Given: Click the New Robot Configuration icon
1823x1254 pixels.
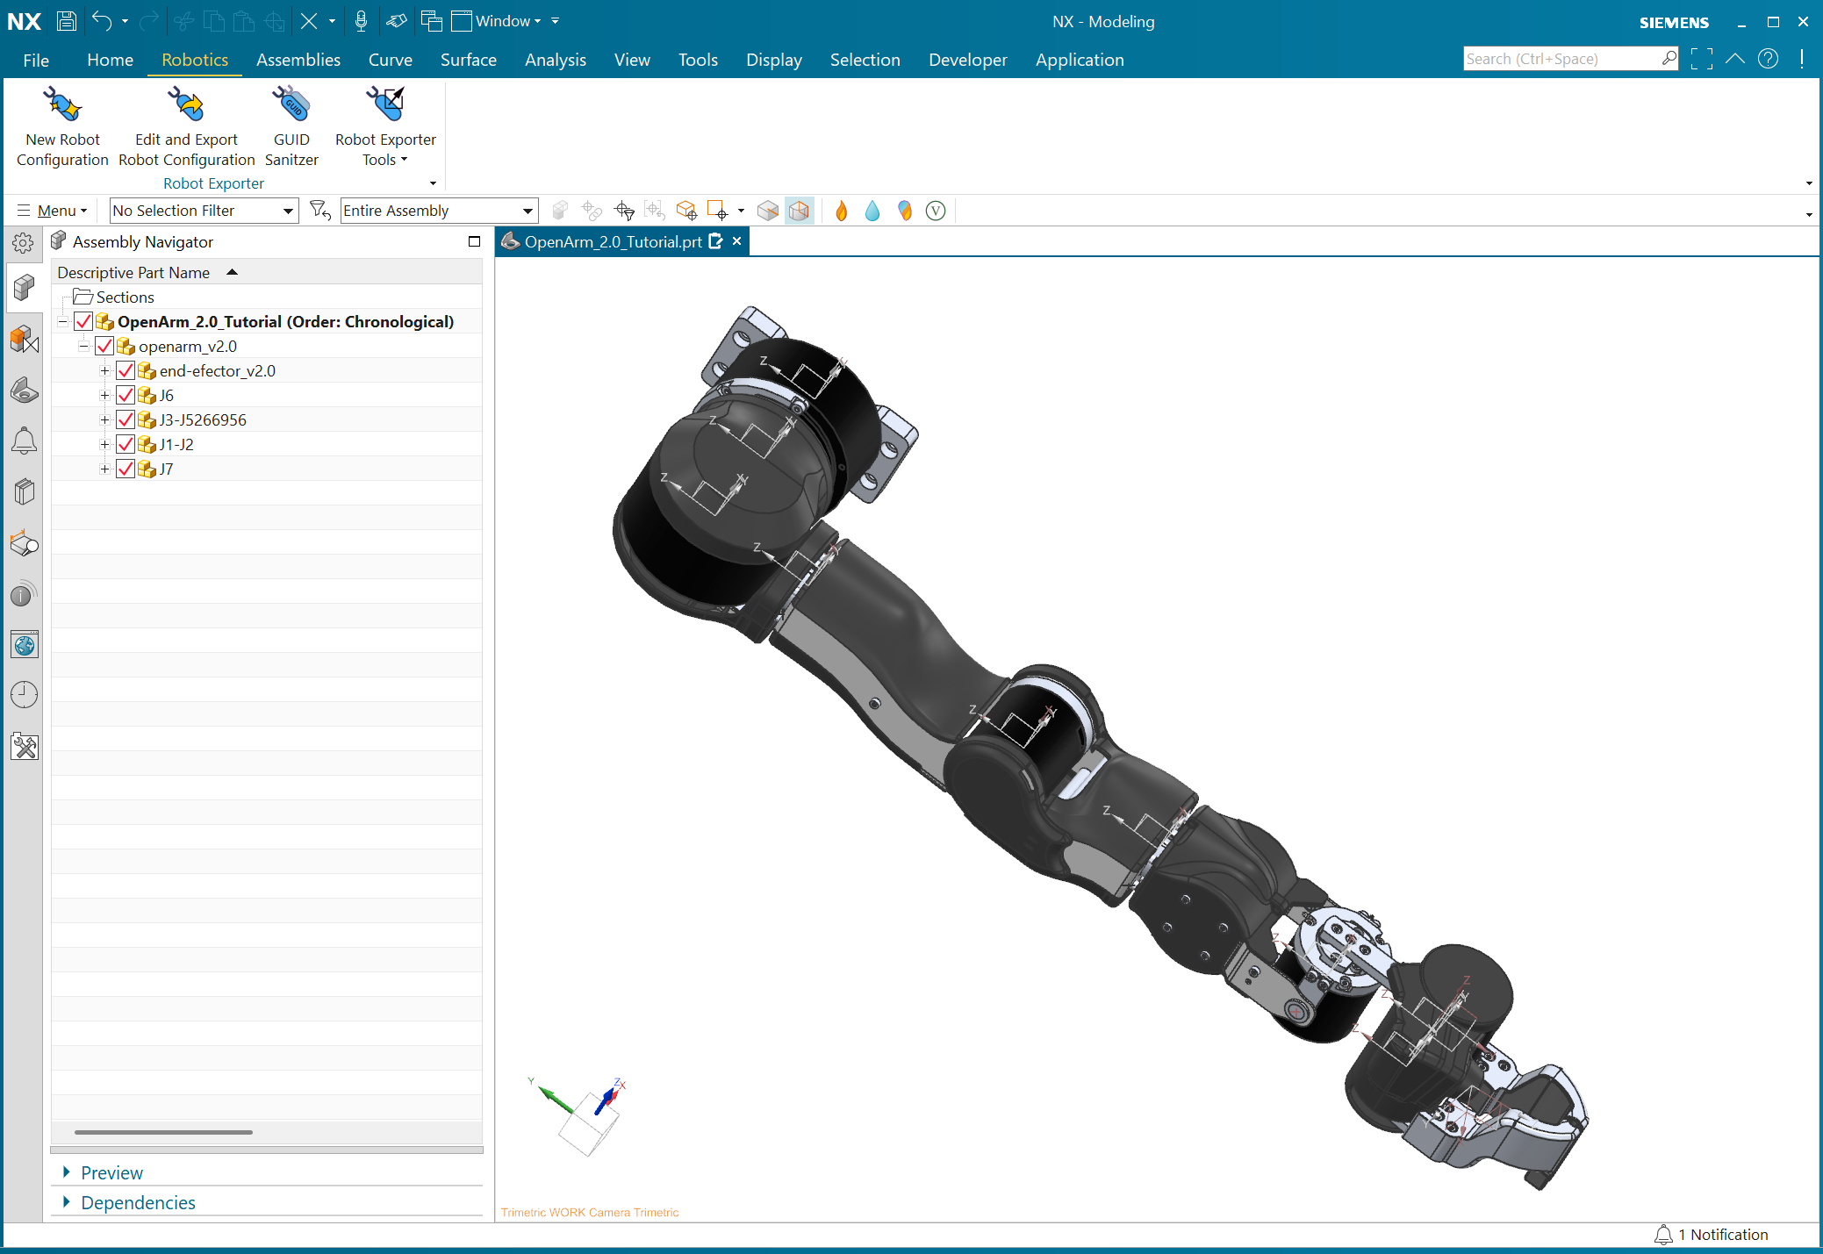Looking at the screenshot, I should click(62, 105).
